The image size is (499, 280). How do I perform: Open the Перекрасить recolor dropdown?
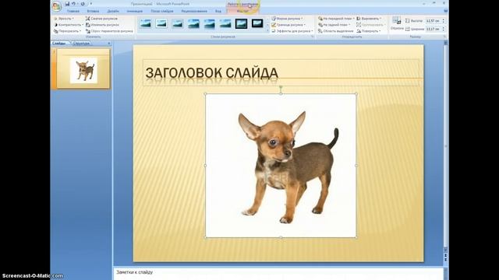pyautogui.click(x=67, y=31)
